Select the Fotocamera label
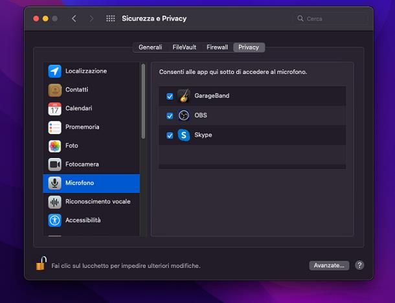Viewport: 395px width, 303px height. point(82,164)
